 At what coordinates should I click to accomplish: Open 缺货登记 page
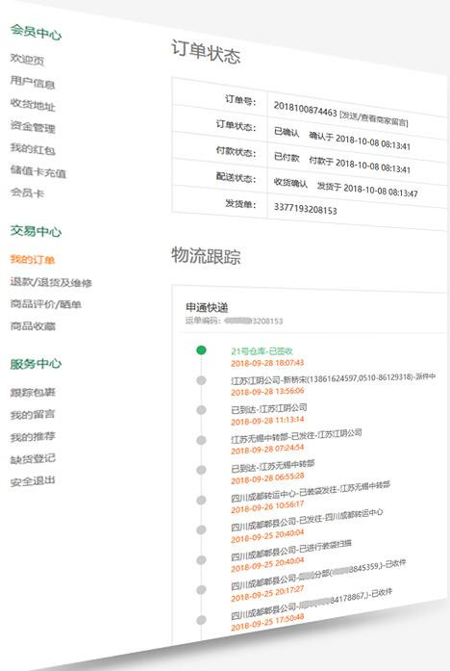pos(33,459)
